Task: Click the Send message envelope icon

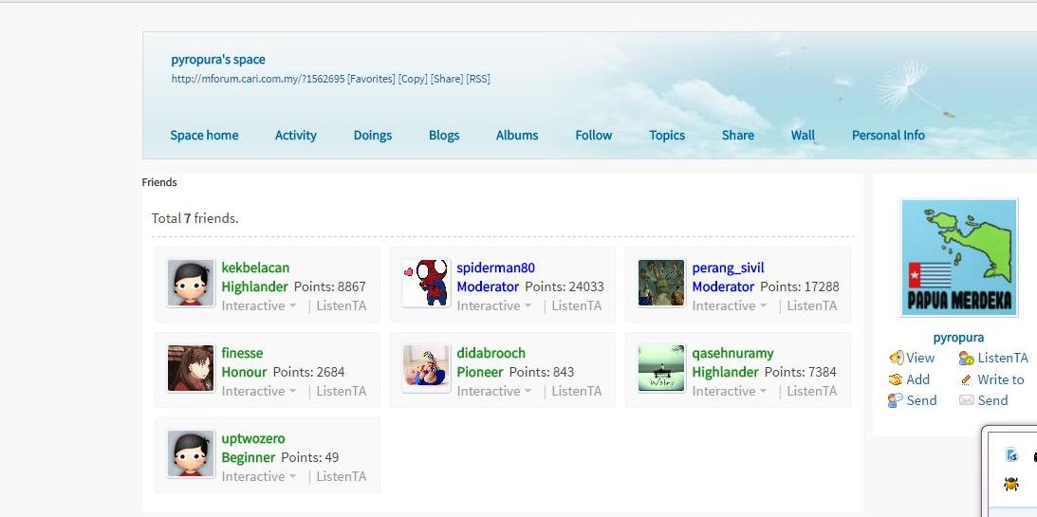Action: coord(966,400)
